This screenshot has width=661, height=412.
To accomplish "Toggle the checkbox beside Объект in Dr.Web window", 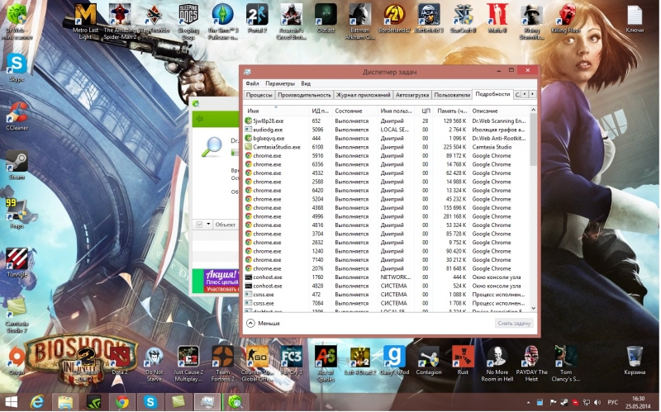I will [x=199, y=225].
